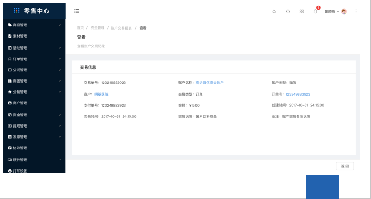Click the 账户类型 value 微信

(293, 83)
